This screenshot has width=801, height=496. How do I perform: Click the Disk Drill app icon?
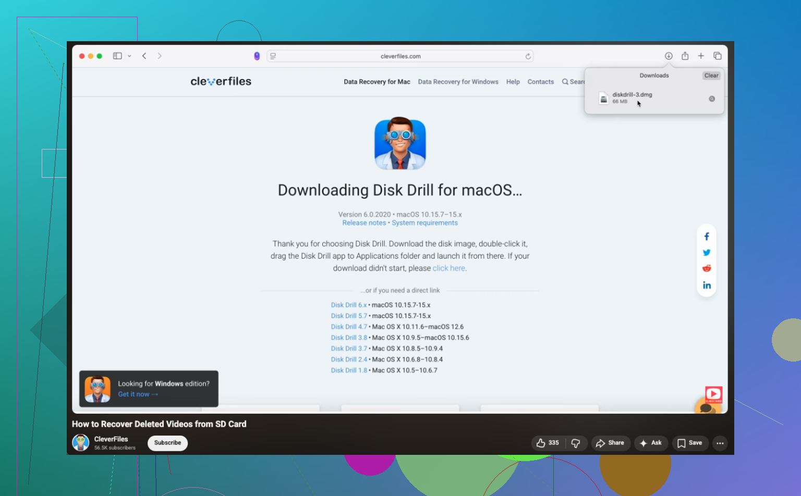click(400, 143)
